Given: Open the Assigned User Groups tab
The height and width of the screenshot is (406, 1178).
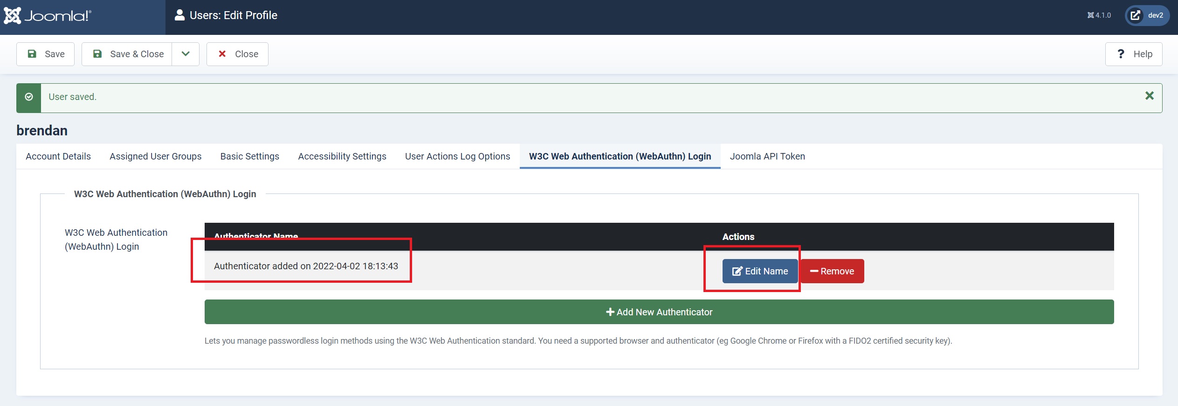Looking at the screenshot, I should coord(156,156).
